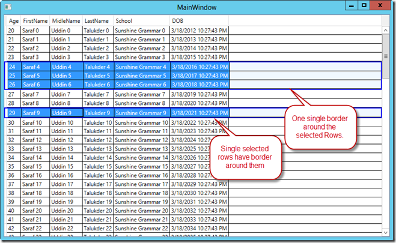Select the cell '3/18/2014 10:27:43 PM'

[199, 48]
